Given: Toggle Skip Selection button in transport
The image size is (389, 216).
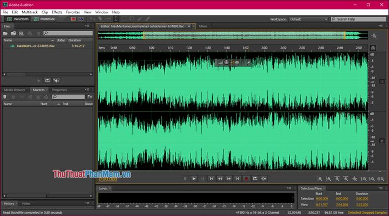Looking at the screenshot, I should [264, 178].
